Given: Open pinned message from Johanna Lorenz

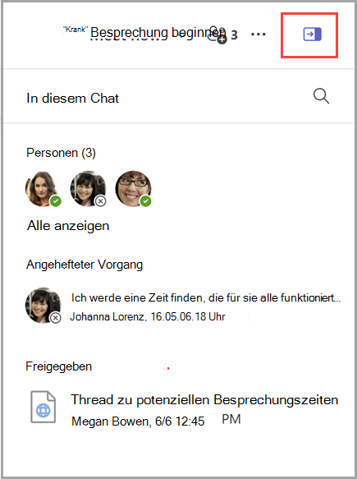Looking at the screenshot, I should pos(183,306).
